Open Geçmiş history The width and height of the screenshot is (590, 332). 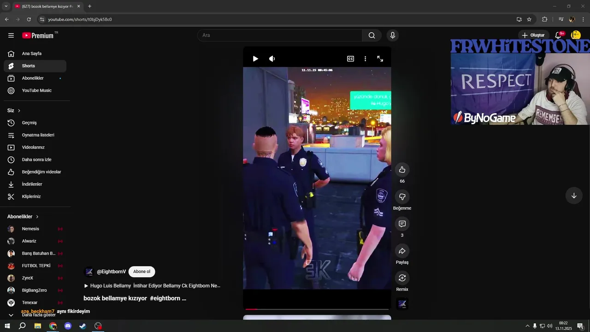click(35, 123)
